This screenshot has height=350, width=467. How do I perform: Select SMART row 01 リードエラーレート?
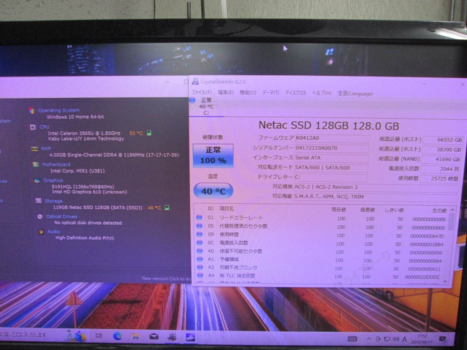pyautogui.click(x=322, y=218)
